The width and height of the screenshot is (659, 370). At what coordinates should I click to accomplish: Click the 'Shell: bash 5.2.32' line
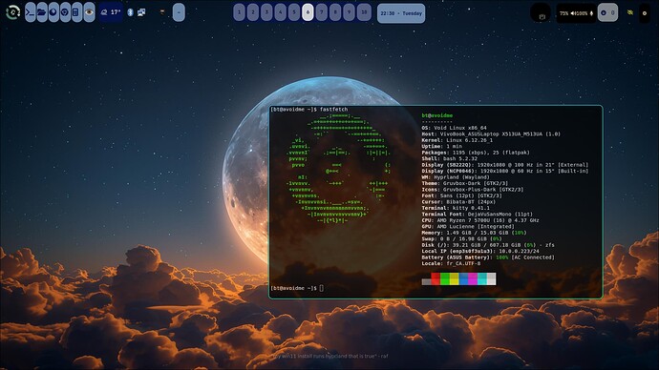449,158
